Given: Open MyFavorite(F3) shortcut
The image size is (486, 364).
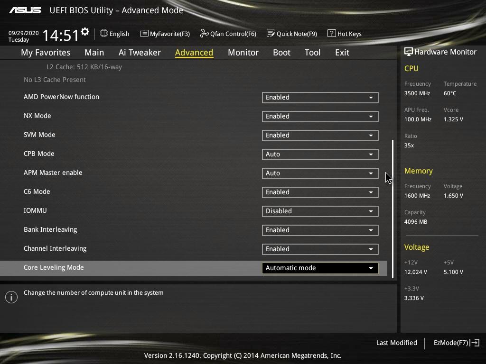Looking at the screenshot, I should coord(165,34).
